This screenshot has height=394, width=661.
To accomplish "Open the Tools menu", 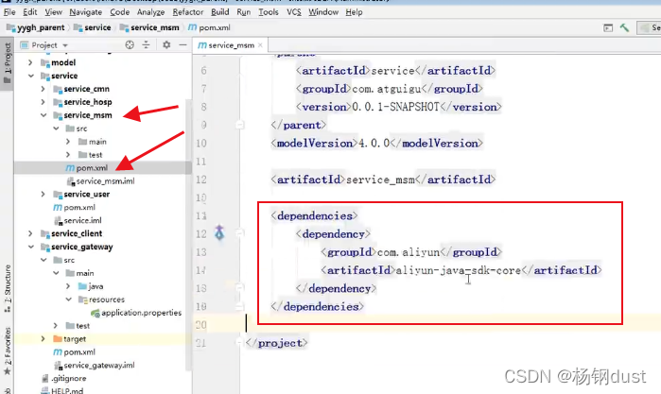I will 269,12.
